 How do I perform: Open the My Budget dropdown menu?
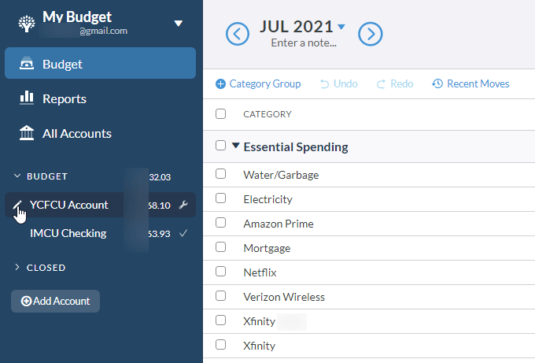point(179,23)
